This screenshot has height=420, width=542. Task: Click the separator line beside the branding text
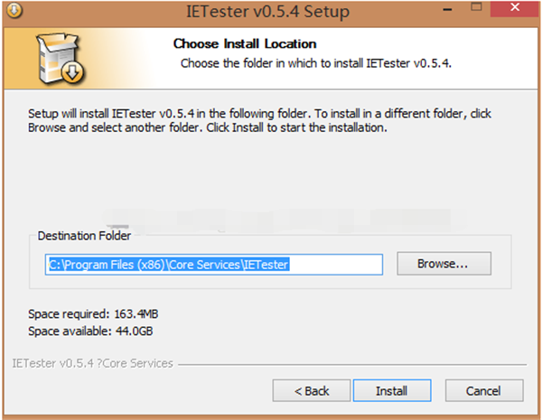352,365
